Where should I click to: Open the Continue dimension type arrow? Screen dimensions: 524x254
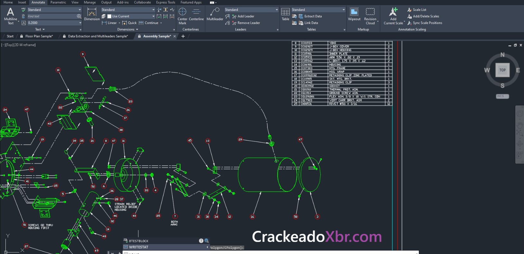[x=161, y=23]
